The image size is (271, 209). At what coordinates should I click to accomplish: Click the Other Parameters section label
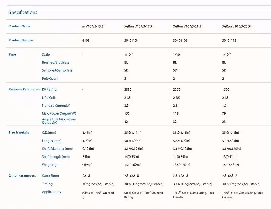click(22, 176)
